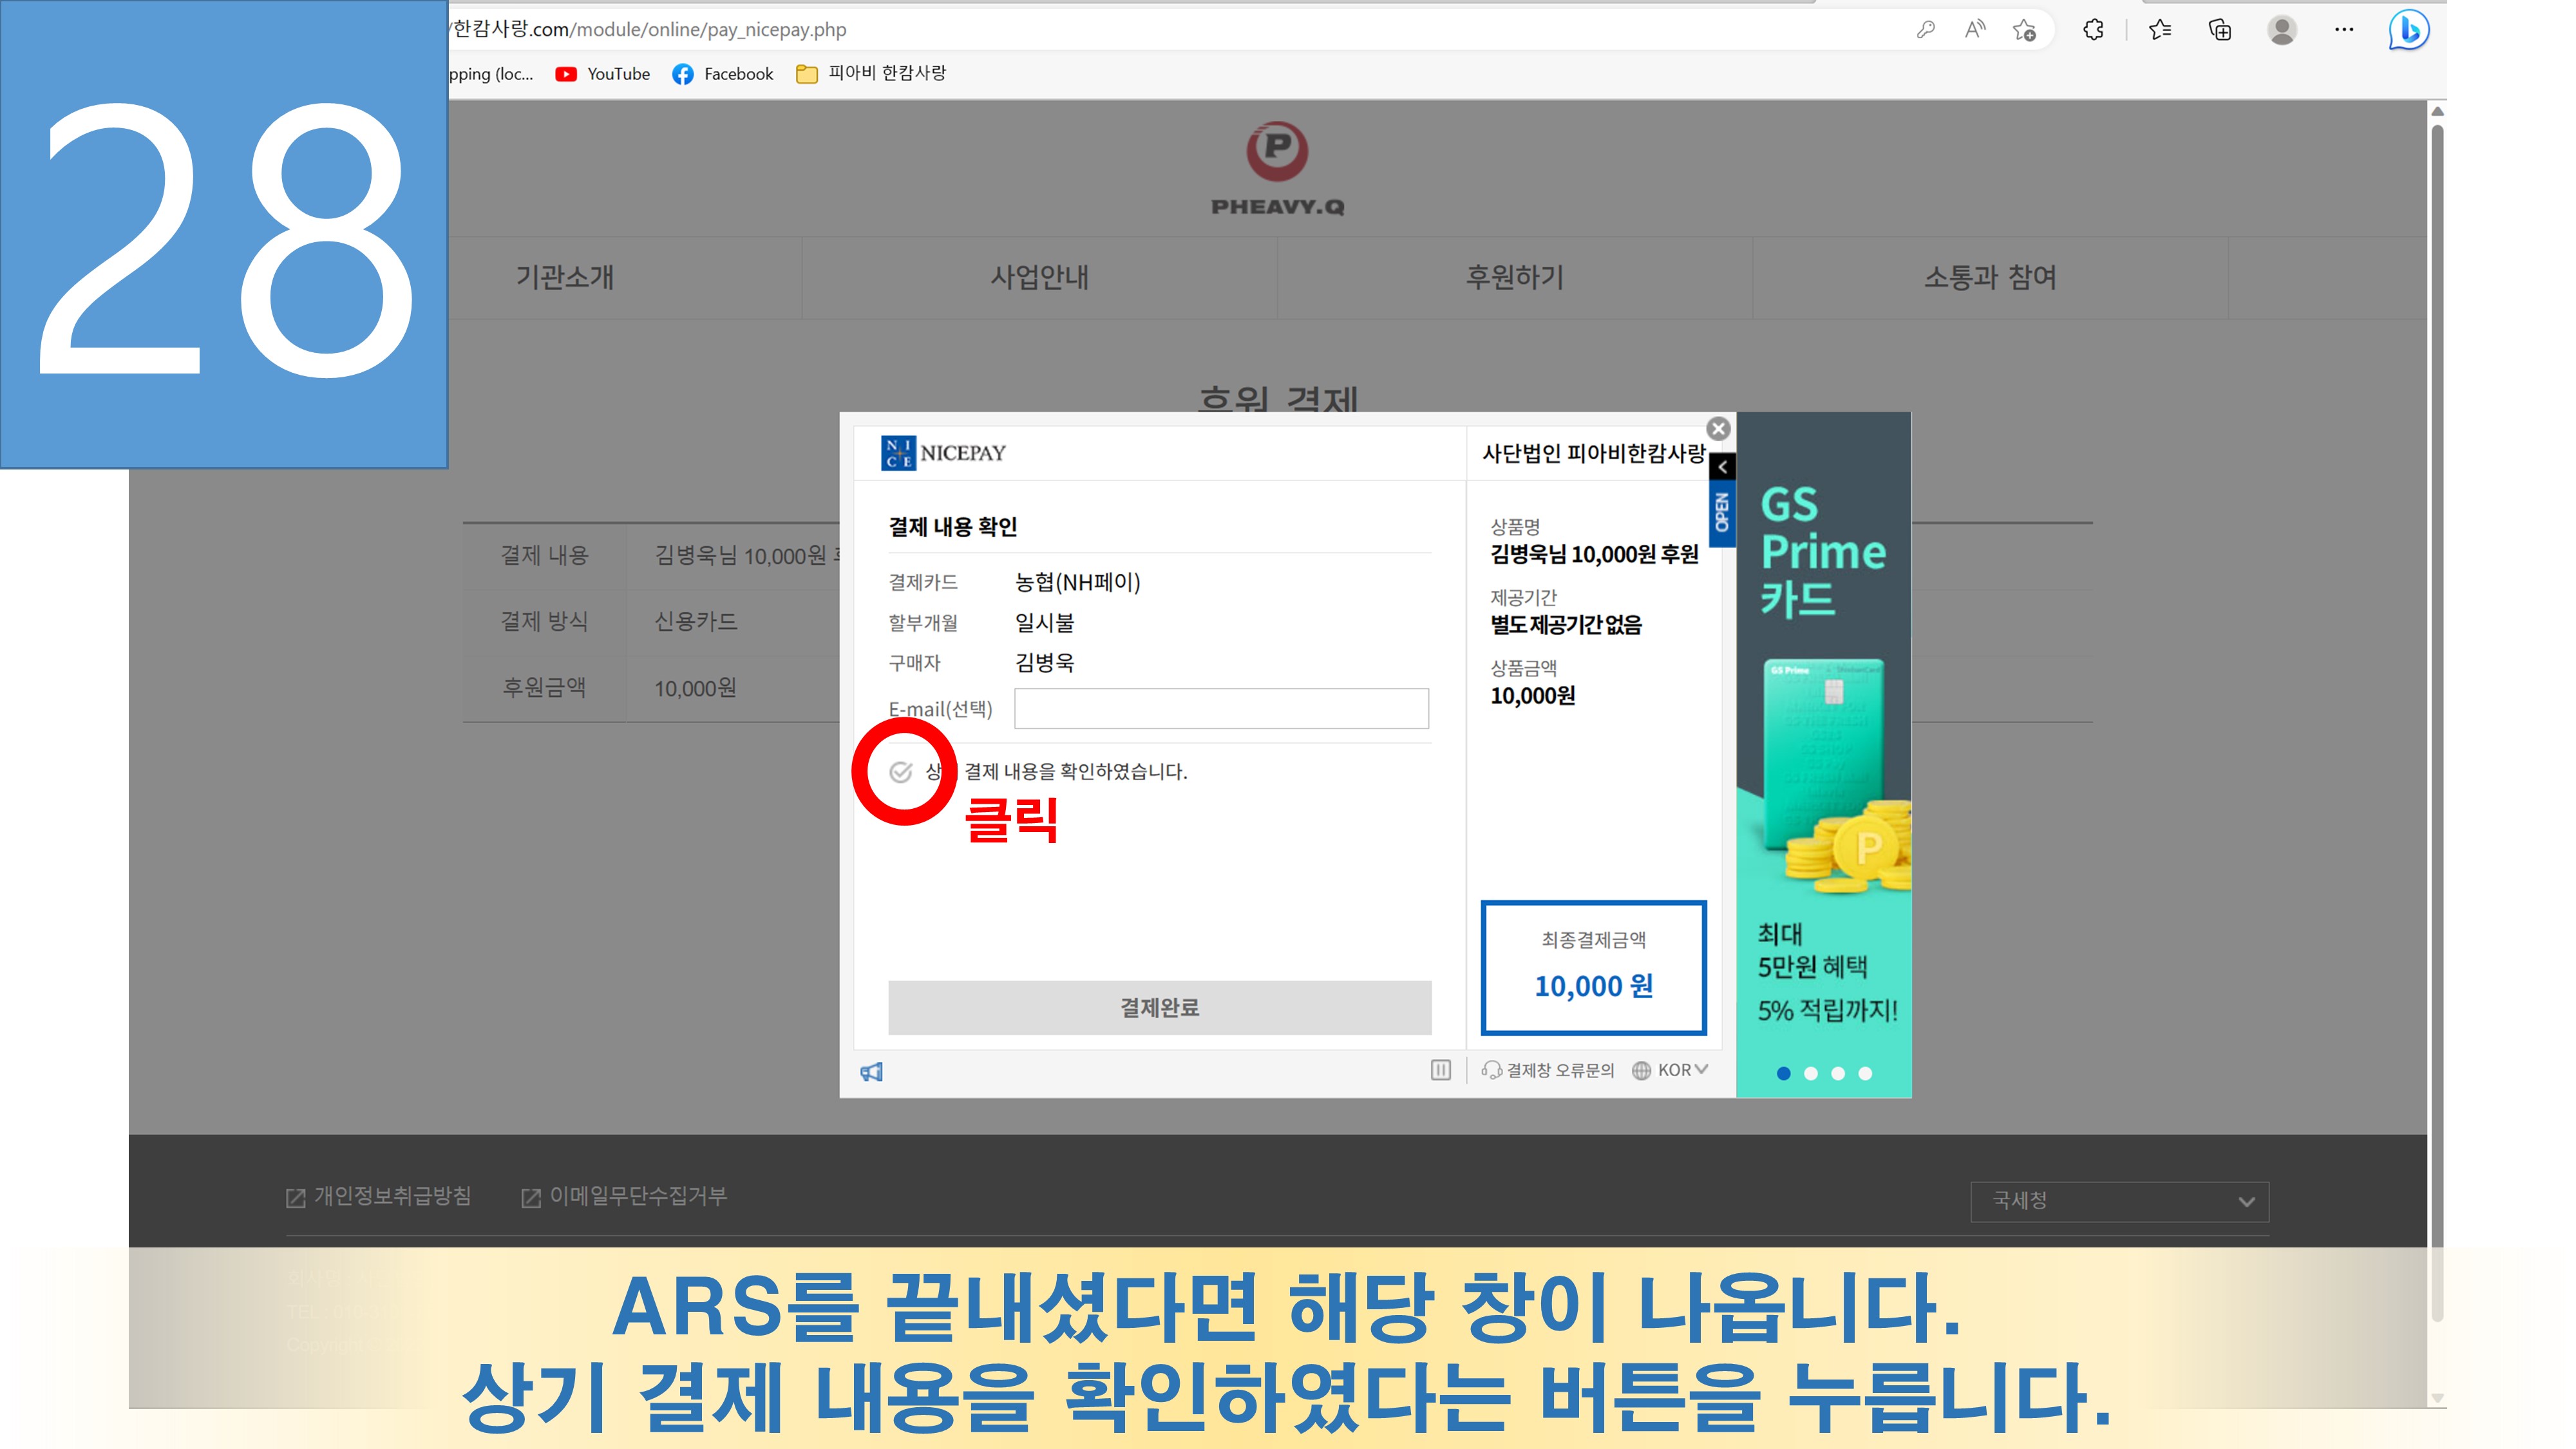
Task: Open the browser extensions puzzle icon
Action: pyautogui.click(x=2093, y=30)
